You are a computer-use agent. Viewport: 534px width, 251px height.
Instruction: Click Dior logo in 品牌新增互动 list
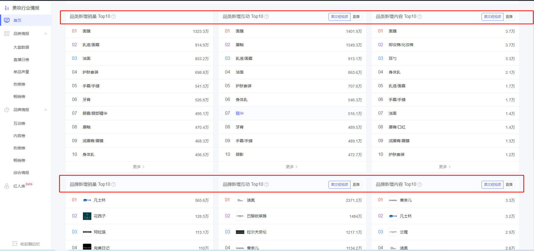tap(240, 200)
